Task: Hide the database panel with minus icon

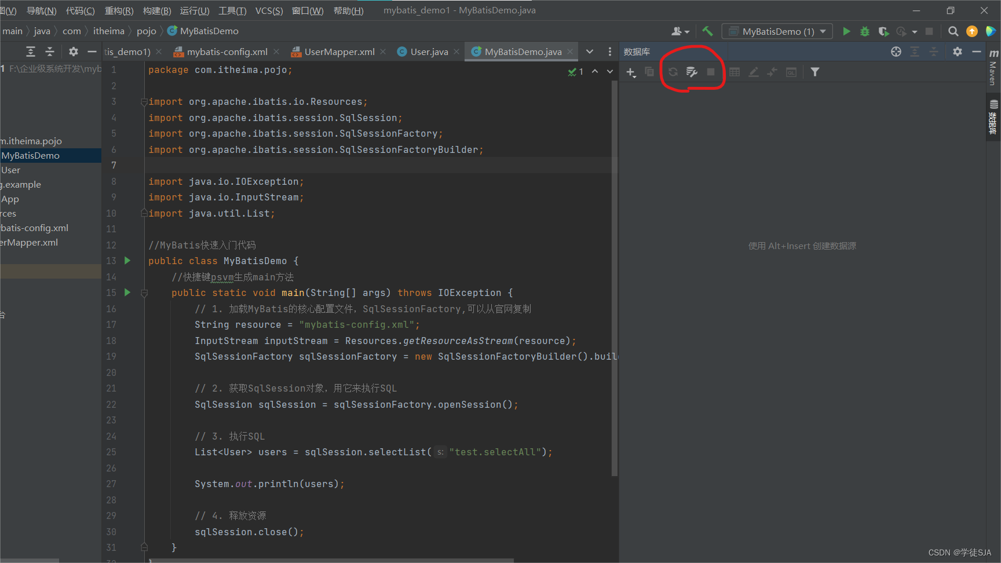Action: 977,52
